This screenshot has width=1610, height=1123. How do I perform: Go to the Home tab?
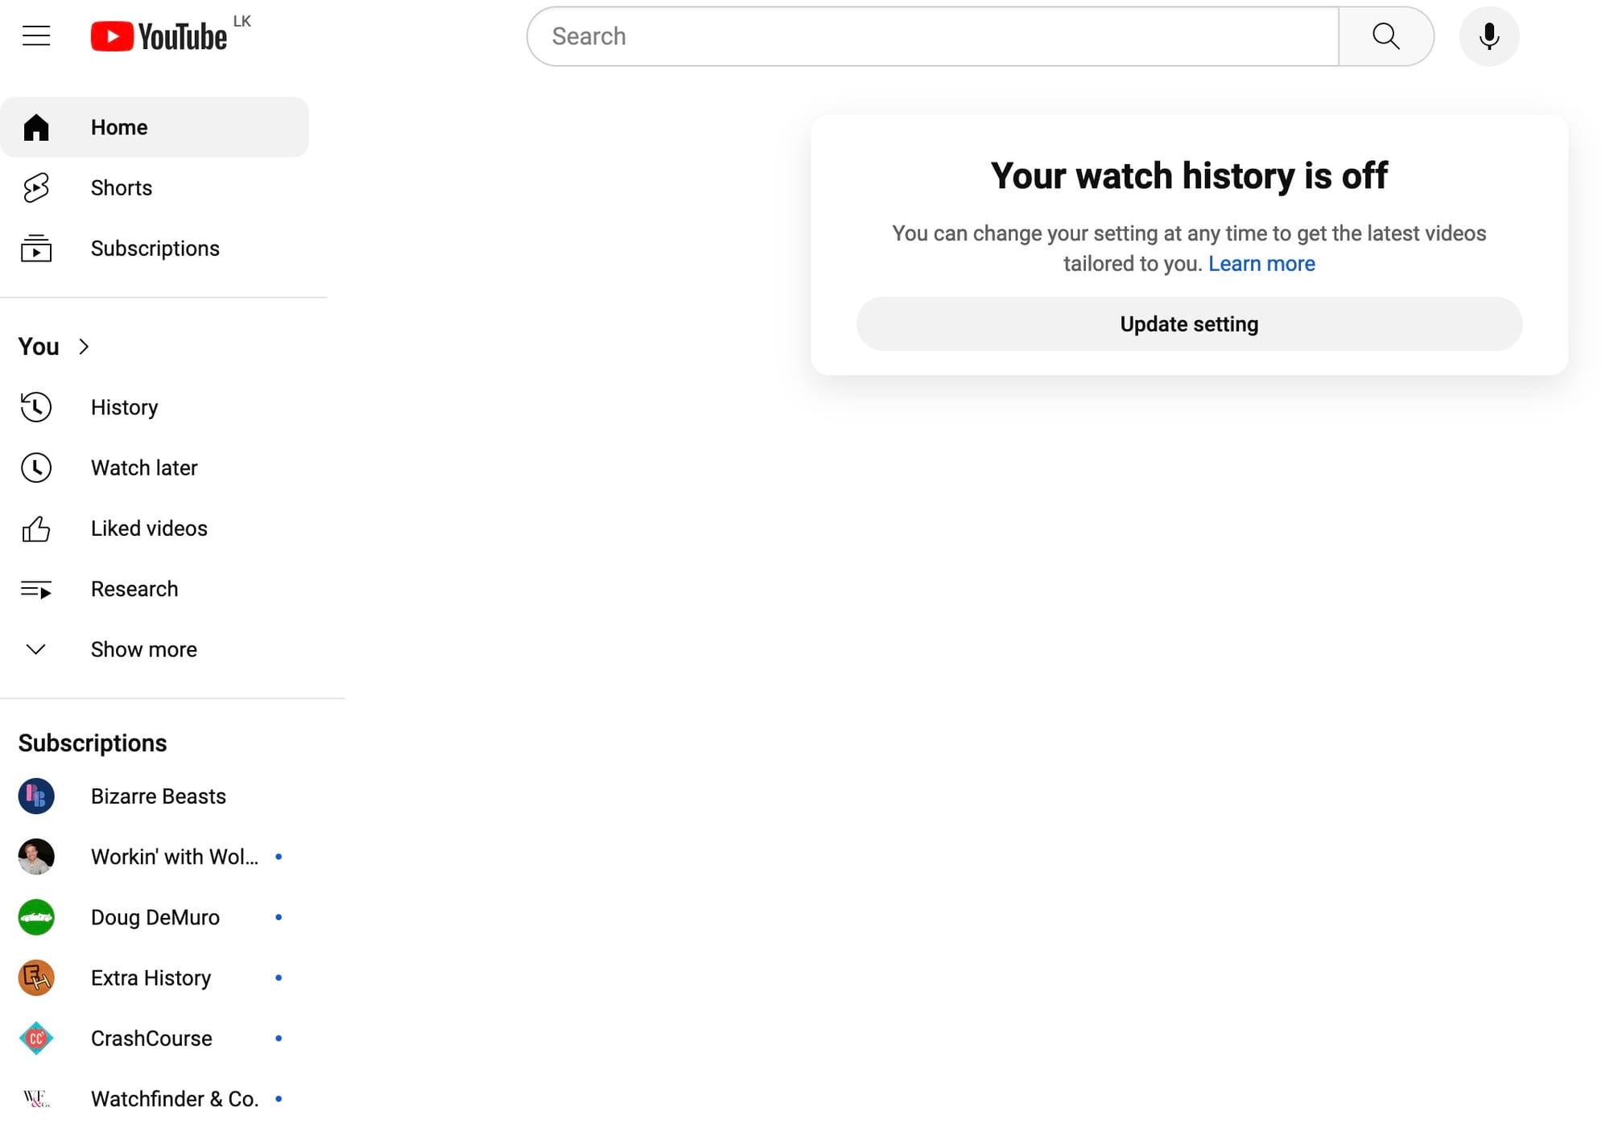119,127
